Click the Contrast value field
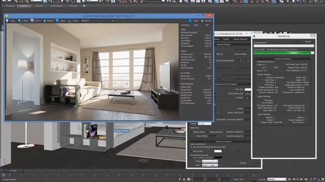 [x=247, y=98]
